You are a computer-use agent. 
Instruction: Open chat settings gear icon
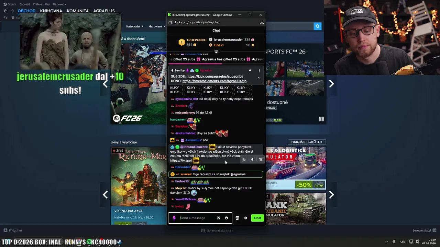(x=245, y=218)
